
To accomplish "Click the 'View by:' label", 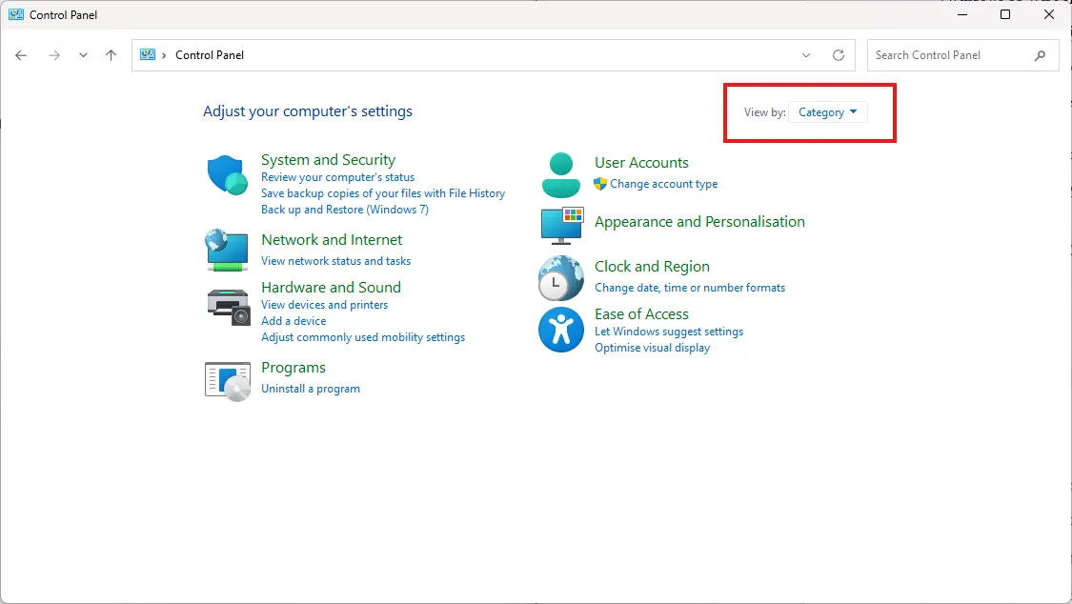I will [764, 112].
